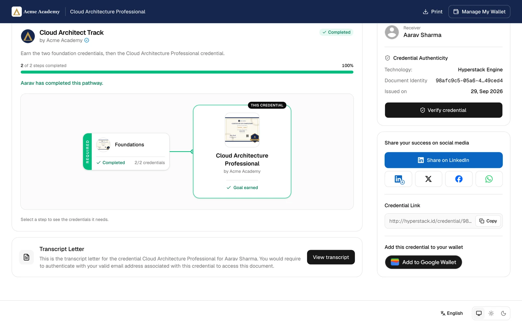
Task: Click the 29, Sep 2026 issued date
Action: click(487, 92)
